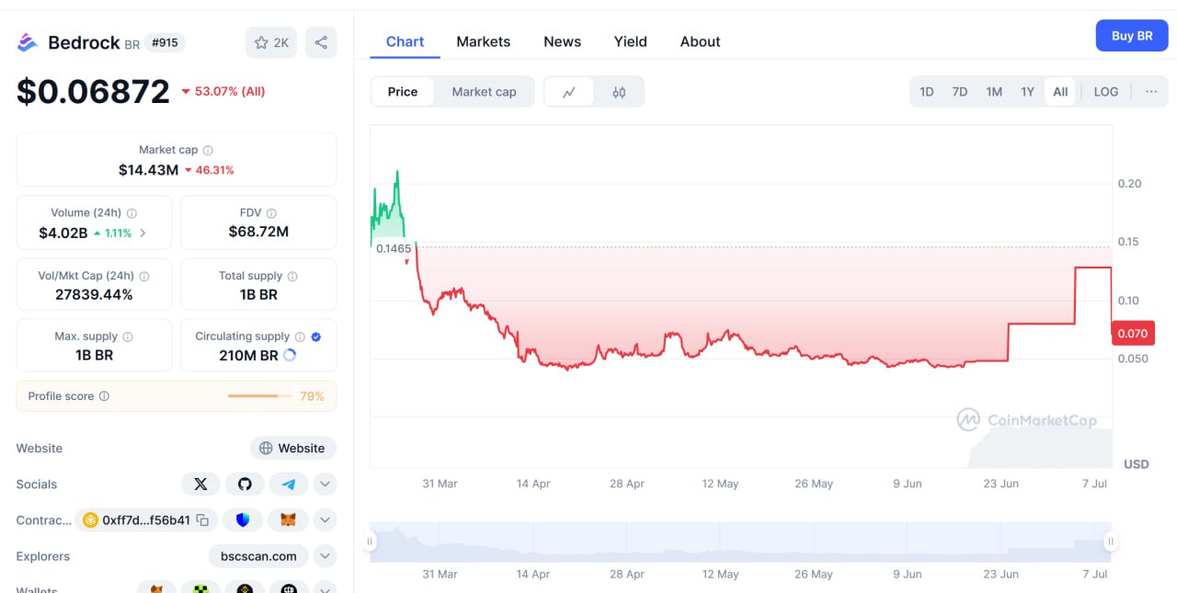Click the BNB chain icon beside contract address
1177x593 pixels.
click(90, 520)
